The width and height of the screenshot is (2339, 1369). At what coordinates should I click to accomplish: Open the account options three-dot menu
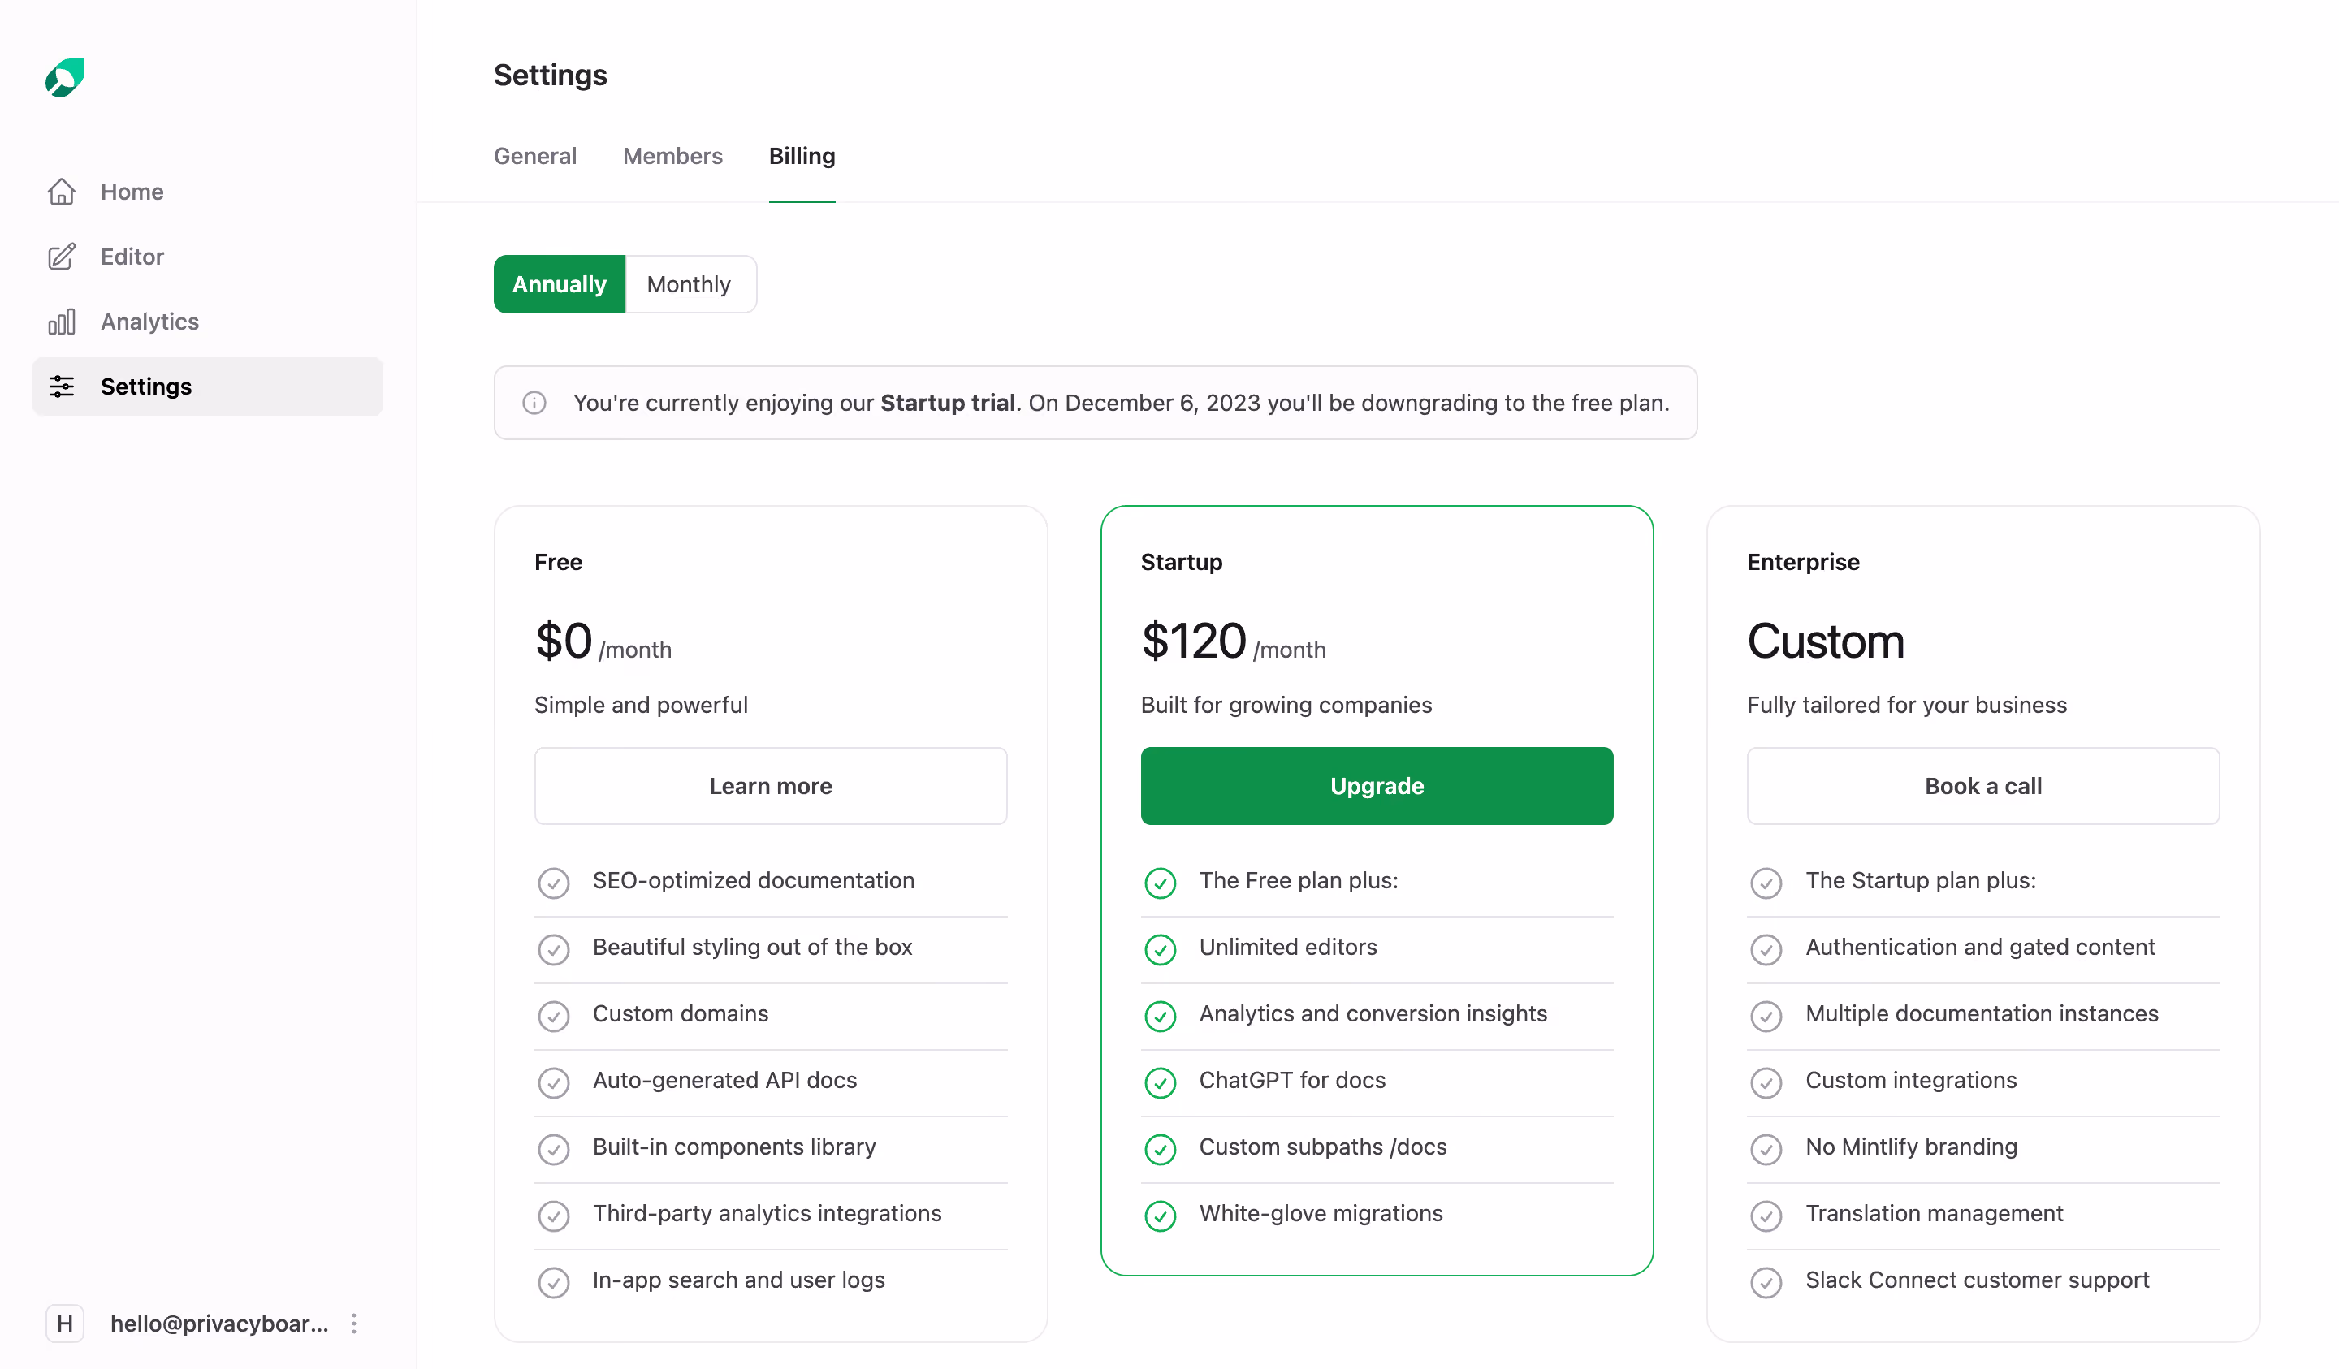pyautogui.click(x=353, y=1323)
